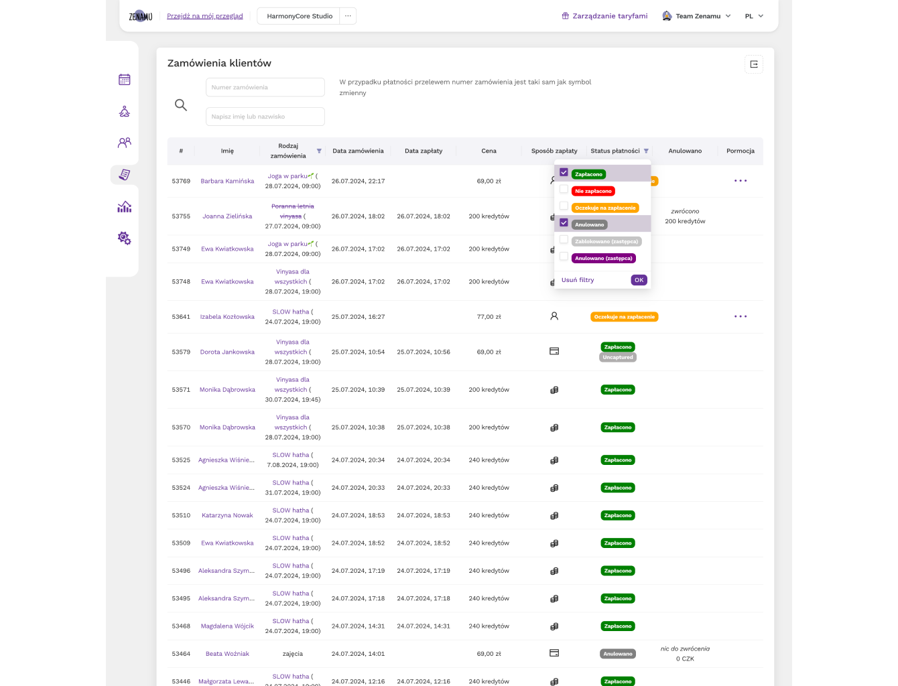Open Zarządzanie taryfami
The image size is (898, 686).
coord(604,16)
